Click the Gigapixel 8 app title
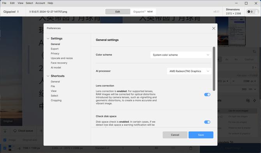This screenshot has width=261, height=153. (11, 12)
